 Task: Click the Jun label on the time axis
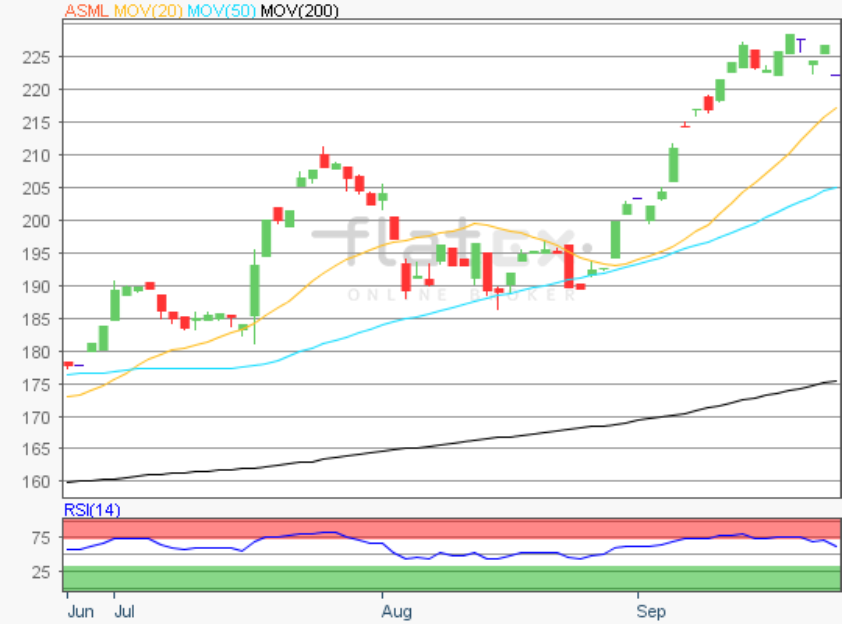80,611
